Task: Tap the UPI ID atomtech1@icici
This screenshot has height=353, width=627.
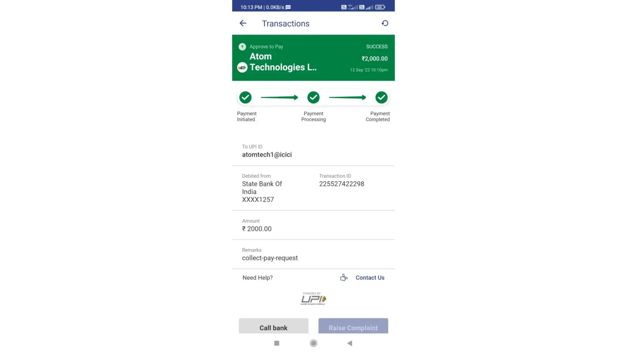Action: point(267,155)
